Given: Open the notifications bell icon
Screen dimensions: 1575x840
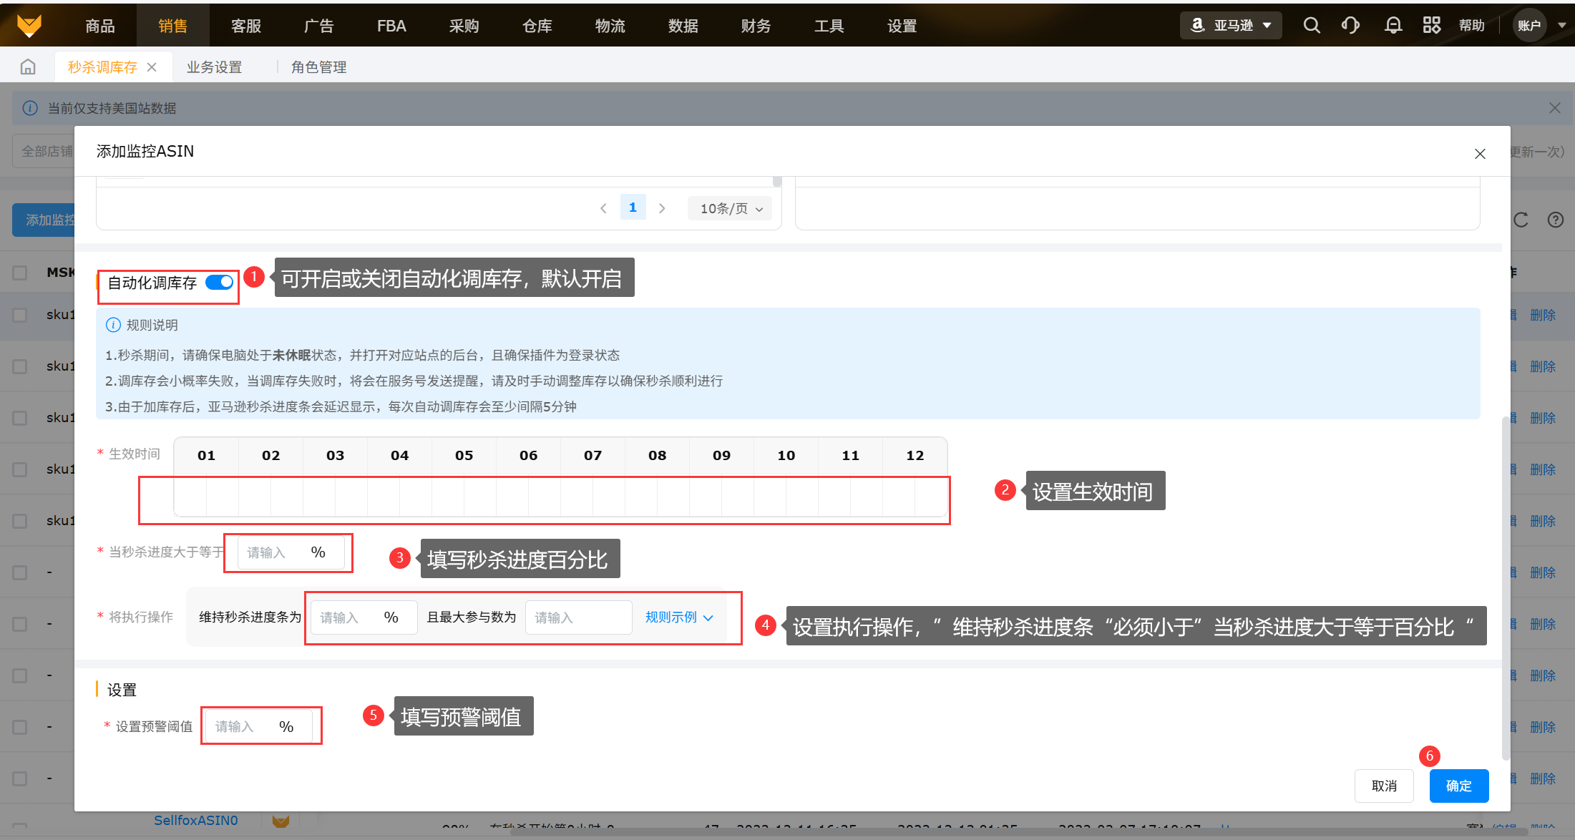Looking at the screenshot, I should point(1393,26).
